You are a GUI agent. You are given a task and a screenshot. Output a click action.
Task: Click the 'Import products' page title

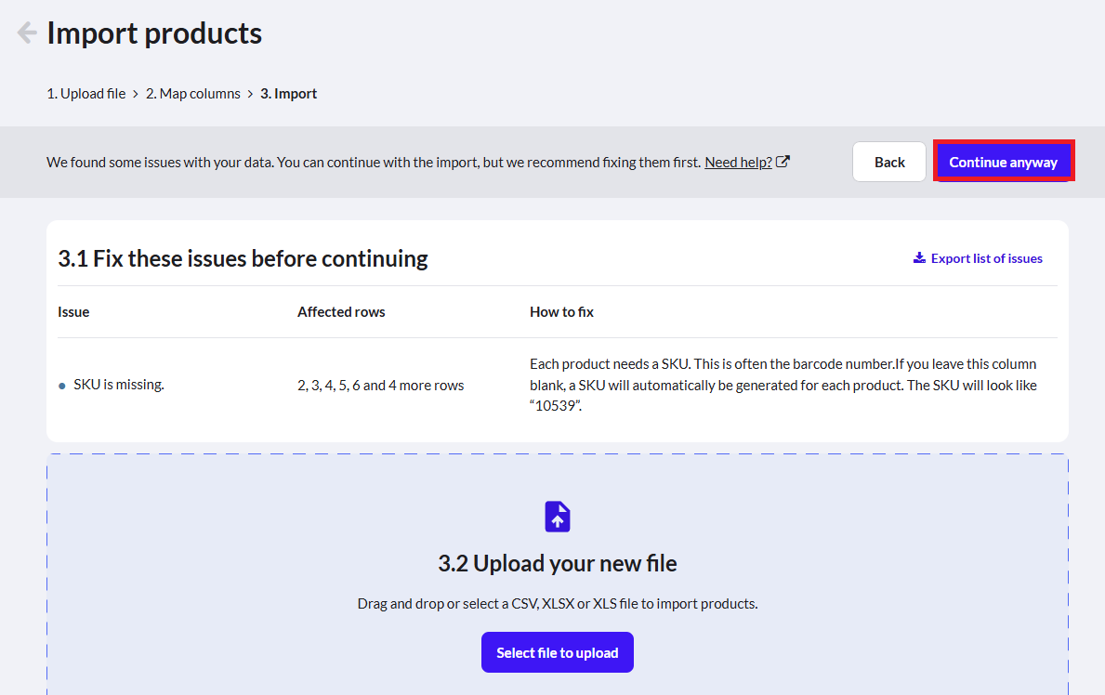[154, 33]
